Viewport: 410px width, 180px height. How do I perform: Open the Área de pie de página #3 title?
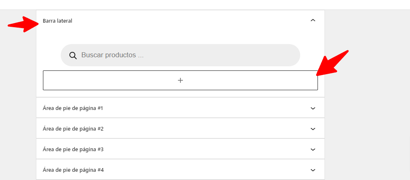pos(73,150)
